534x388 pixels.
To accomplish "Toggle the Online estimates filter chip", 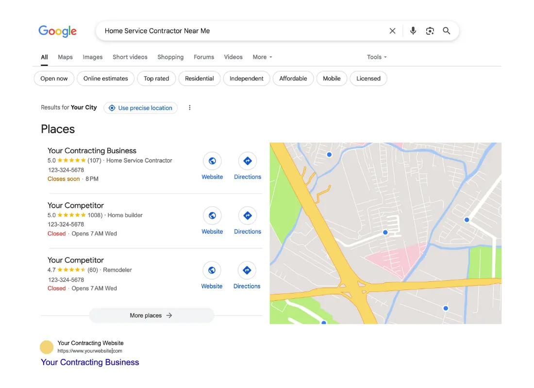I will click(x=105, y=79).
